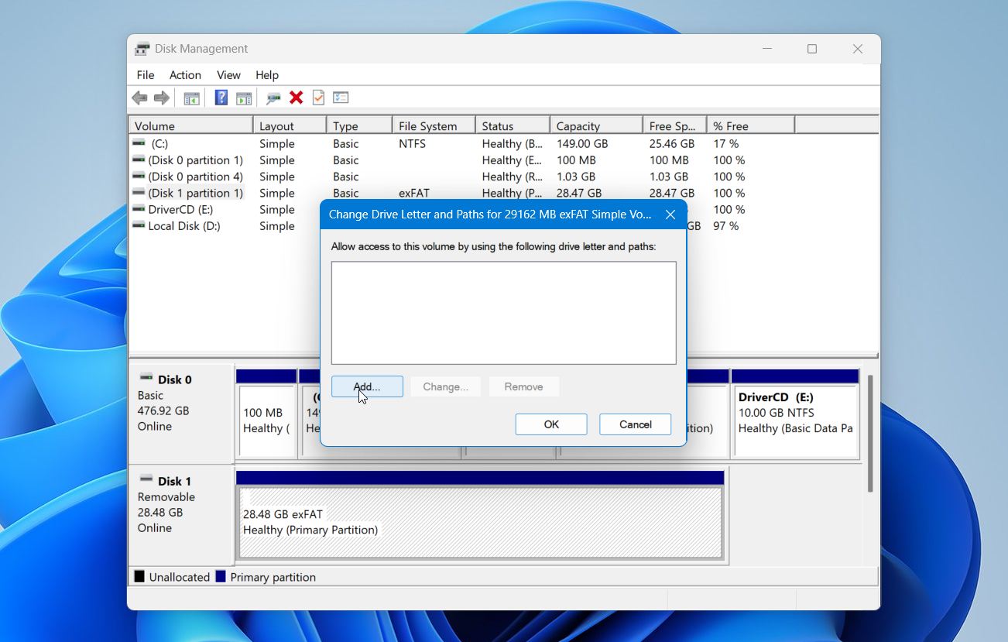1008x642 pixels.
Task: Maximize the Disk Management window
Action: pyautogui.click(x=812, y=49)
